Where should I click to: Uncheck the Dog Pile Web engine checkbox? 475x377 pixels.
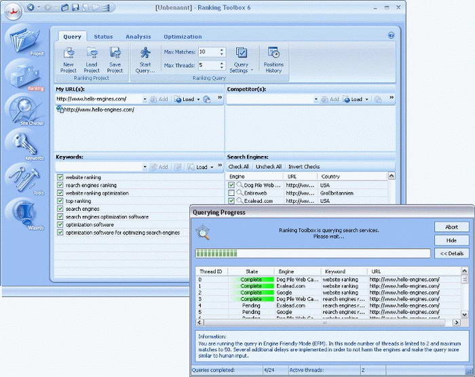pos(231,185)
